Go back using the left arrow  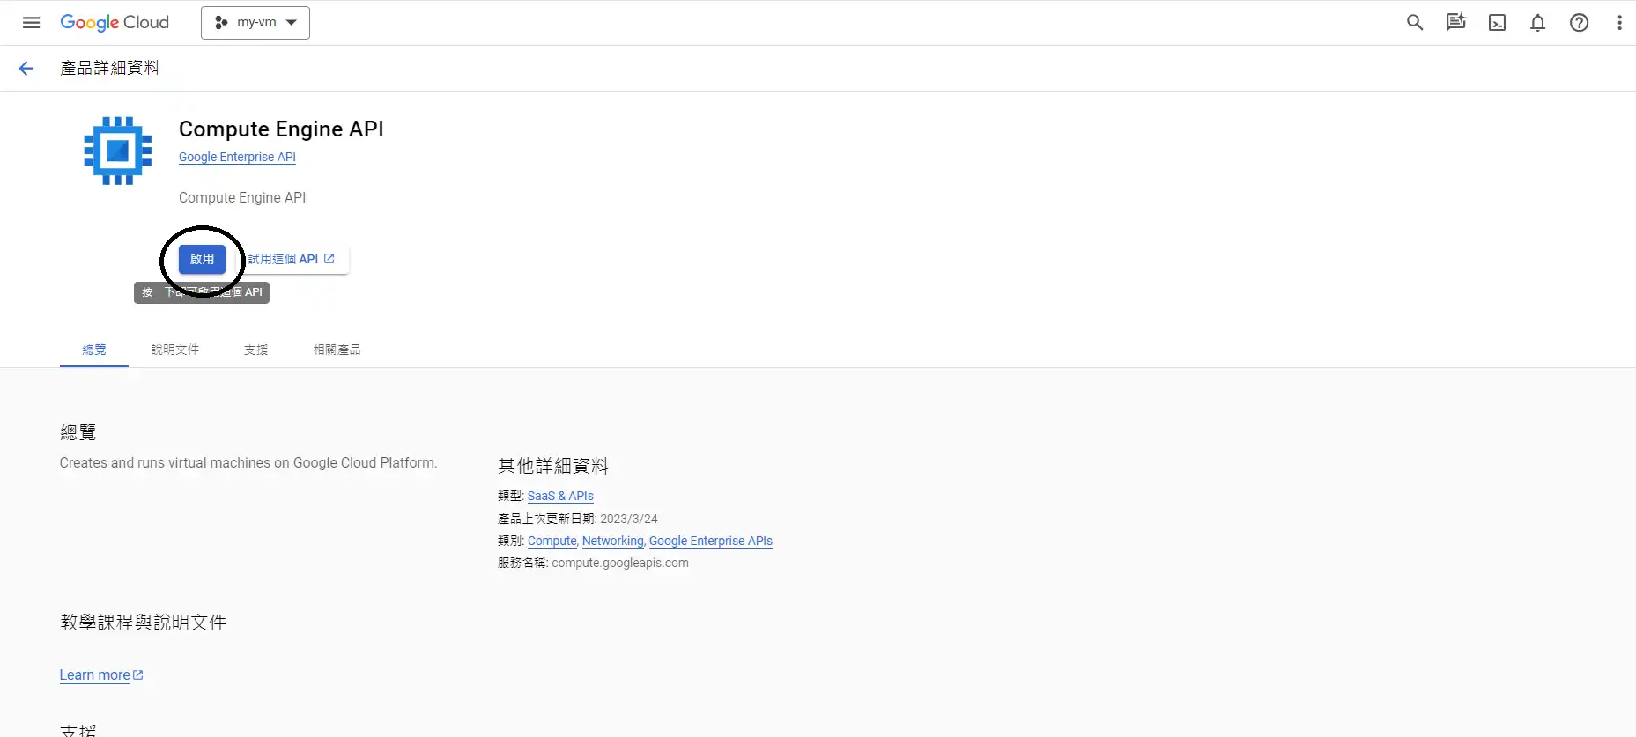click(x=26, y=69)
